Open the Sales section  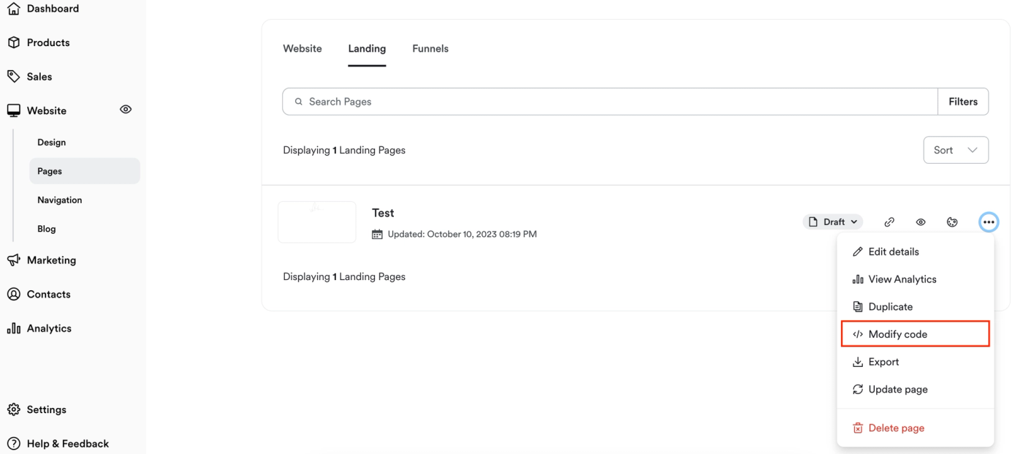[39, 76]
